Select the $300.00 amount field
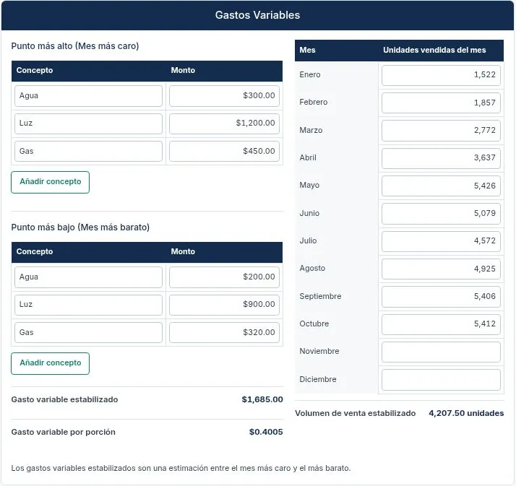The width and height of the screenshot is (516, 486). tap(224, 96)
